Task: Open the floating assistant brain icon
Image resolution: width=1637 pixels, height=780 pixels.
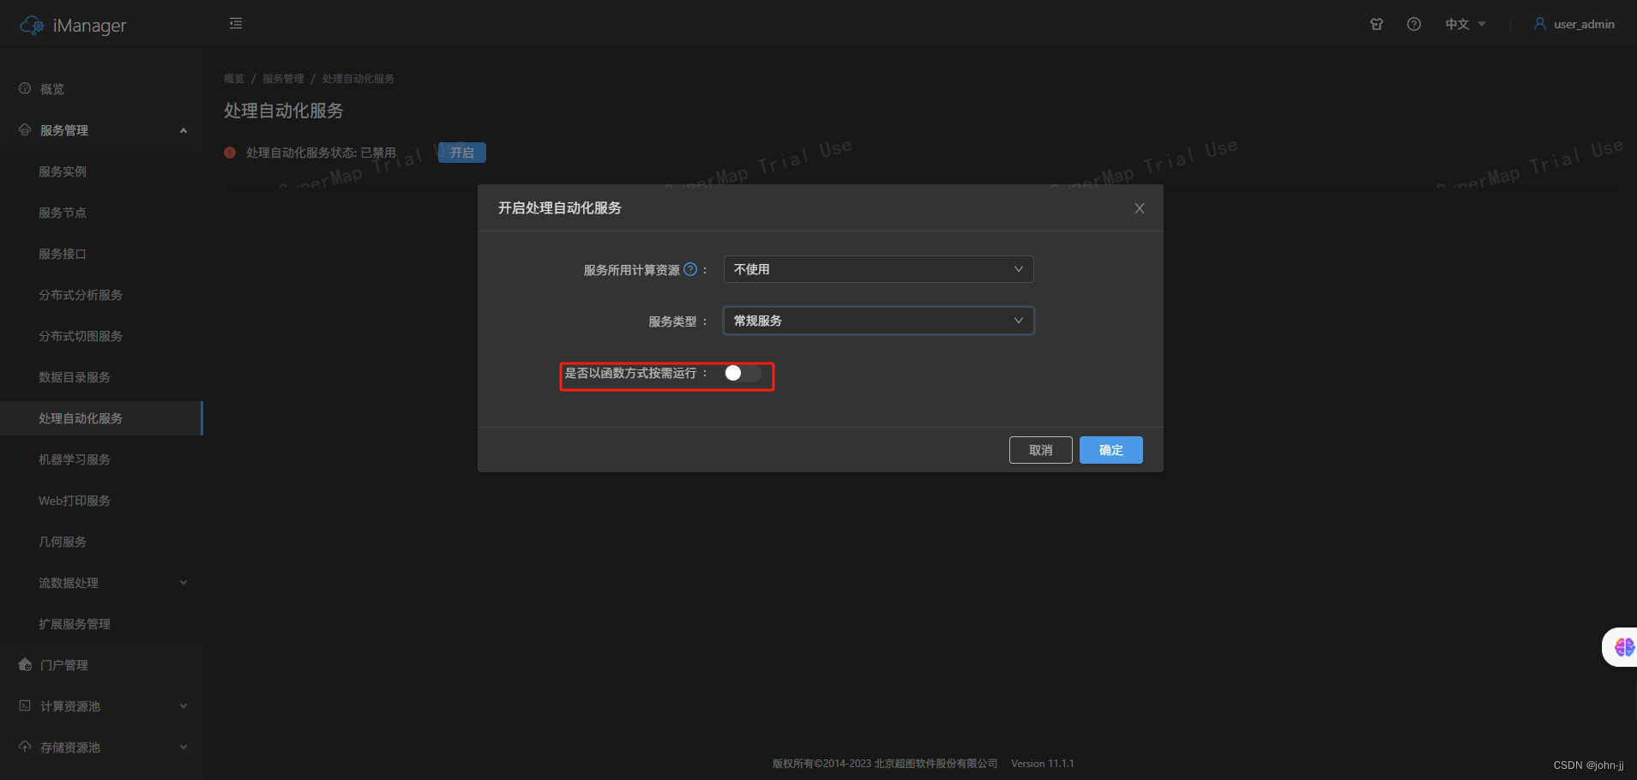Action: click(1623, 647)
